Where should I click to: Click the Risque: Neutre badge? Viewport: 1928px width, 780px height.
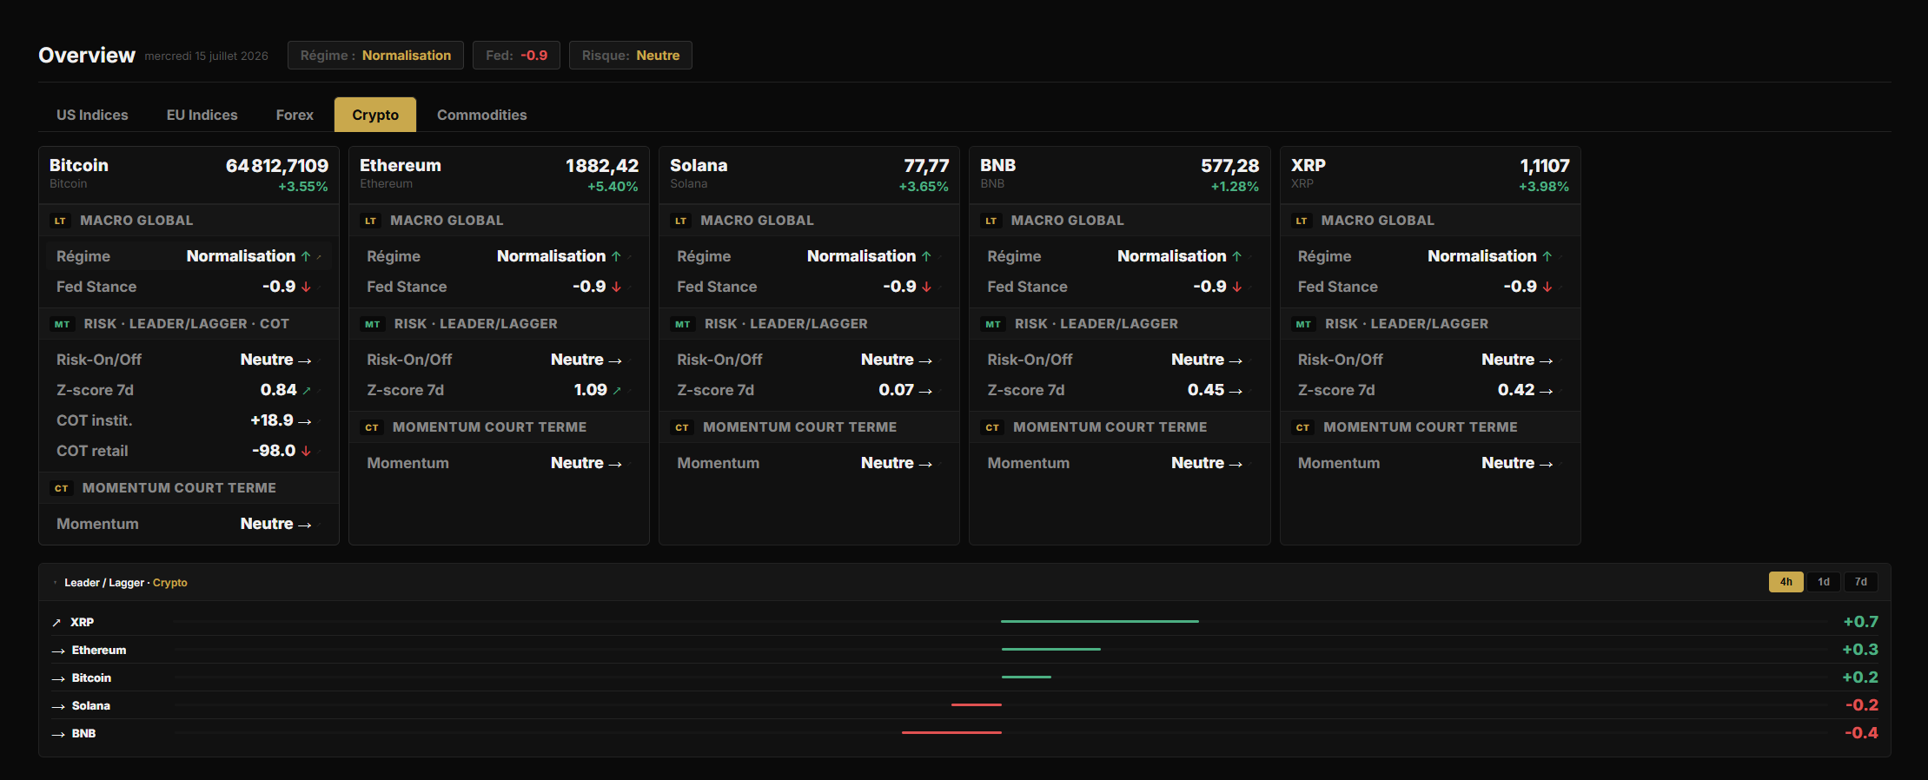tap(631, 56)
